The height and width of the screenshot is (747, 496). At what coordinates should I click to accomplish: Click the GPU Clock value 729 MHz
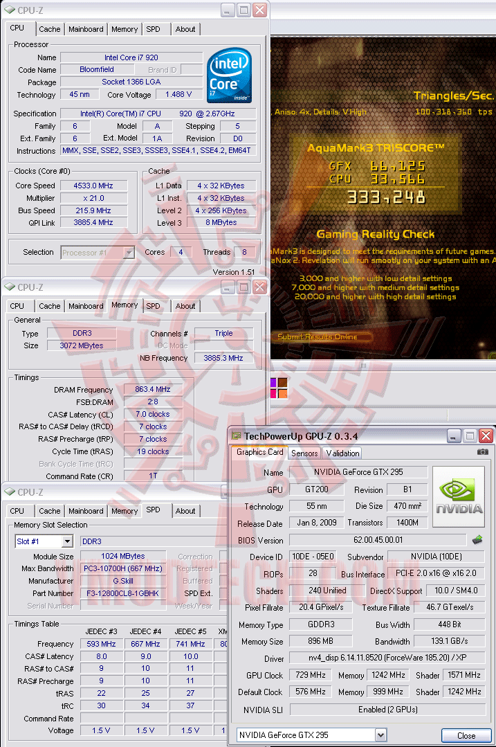point(311,675)
